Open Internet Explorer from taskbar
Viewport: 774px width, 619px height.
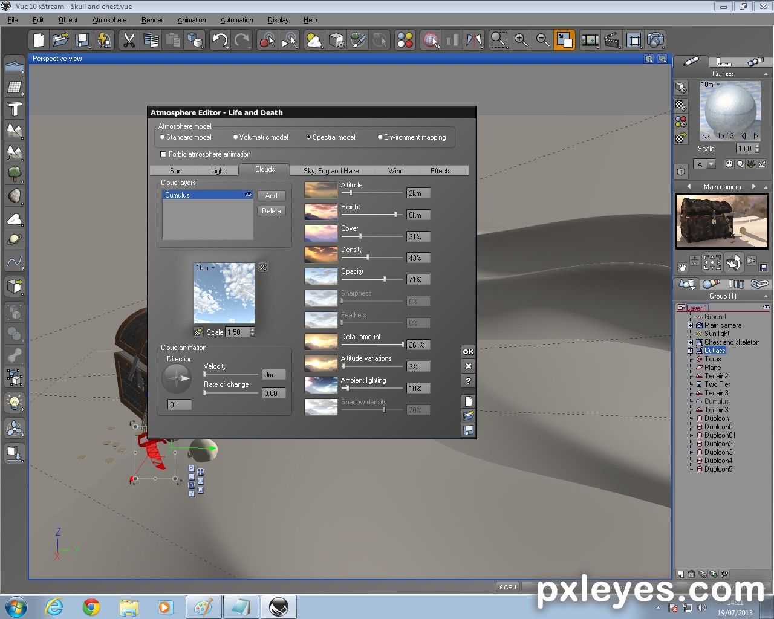click(x=54, y=607)
